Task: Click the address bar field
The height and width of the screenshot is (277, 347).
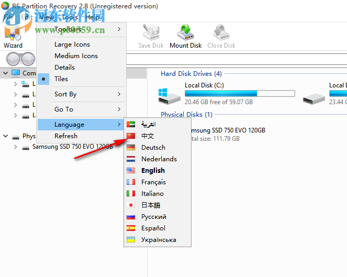Action: 237,60
